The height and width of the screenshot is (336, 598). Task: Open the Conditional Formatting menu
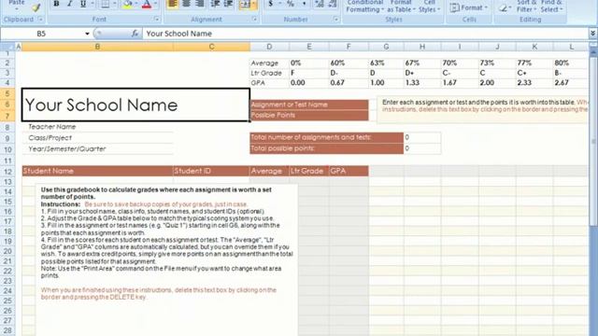point(364,6)
